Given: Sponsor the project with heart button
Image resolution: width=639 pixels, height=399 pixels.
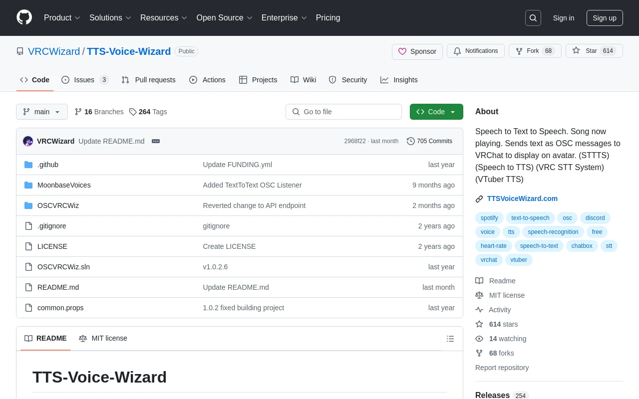Looking at the screenshot, I should point(417,51).
